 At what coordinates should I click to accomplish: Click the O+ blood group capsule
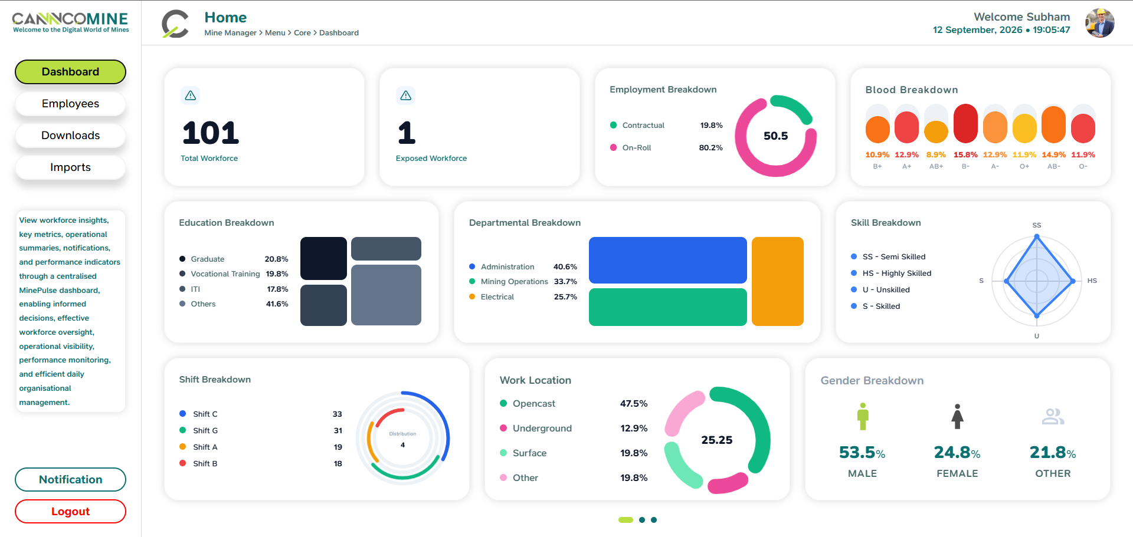(1024, 124)
